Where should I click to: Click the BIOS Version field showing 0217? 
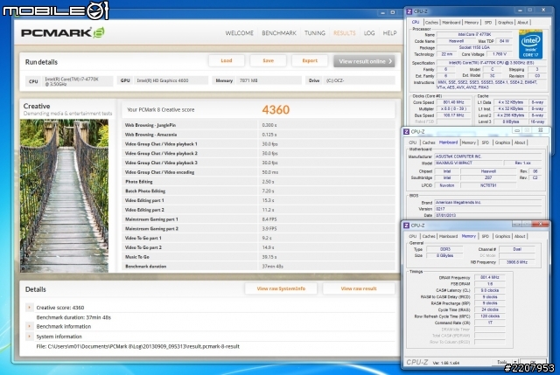coord(488,209)
